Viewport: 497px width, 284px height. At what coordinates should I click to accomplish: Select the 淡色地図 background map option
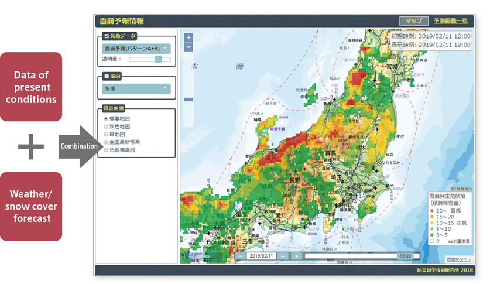[x=106, y=126]
